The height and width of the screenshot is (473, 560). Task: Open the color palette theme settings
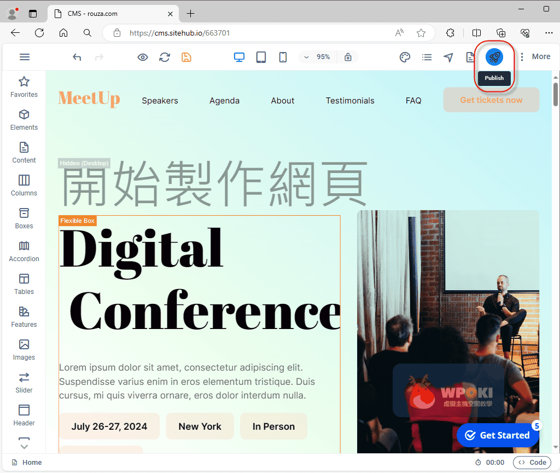point(405,57)
